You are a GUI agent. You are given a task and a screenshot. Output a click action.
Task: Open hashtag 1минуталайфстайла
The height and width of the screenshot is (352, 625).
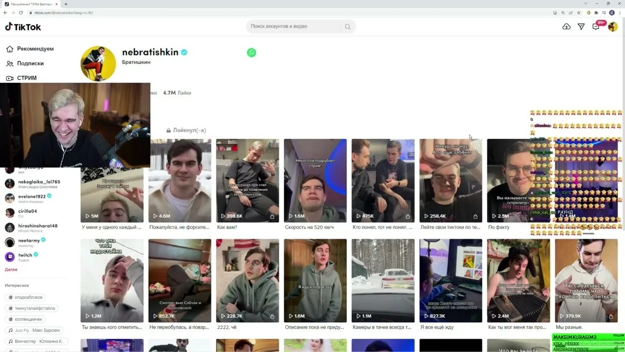[x=32, y=308]
